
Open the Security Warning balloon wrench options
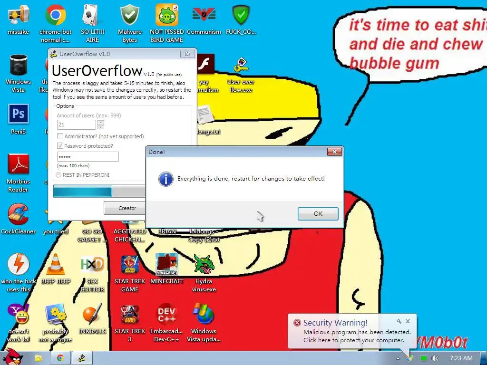pos(399,321)
